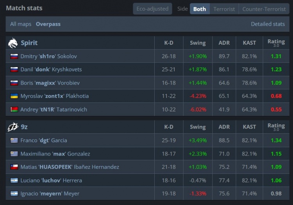The width and height of the screenshot is (293, 205).
Task: Click the Argentina flag beside luchov
Action: 14,180
